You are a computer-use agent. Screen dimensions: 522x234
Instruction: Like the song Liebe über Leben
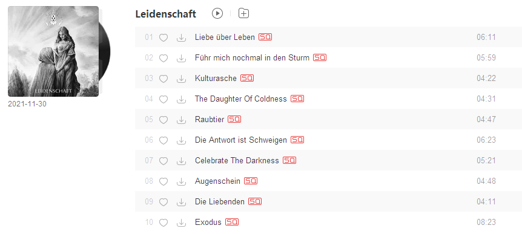click(163, 37)
